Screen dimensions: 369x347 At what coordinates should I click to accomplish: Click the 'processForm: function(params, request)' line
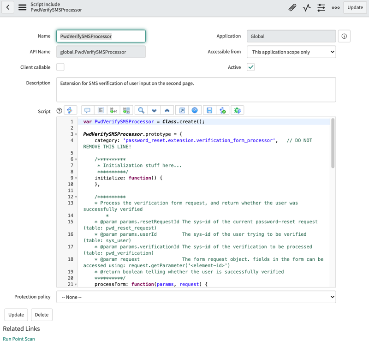[151, 284]
